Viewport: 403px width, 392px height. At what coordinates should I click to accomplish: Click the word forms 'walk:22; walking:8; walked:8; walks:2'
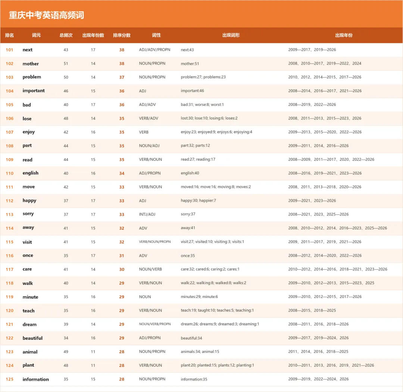(x=213, y=283)
